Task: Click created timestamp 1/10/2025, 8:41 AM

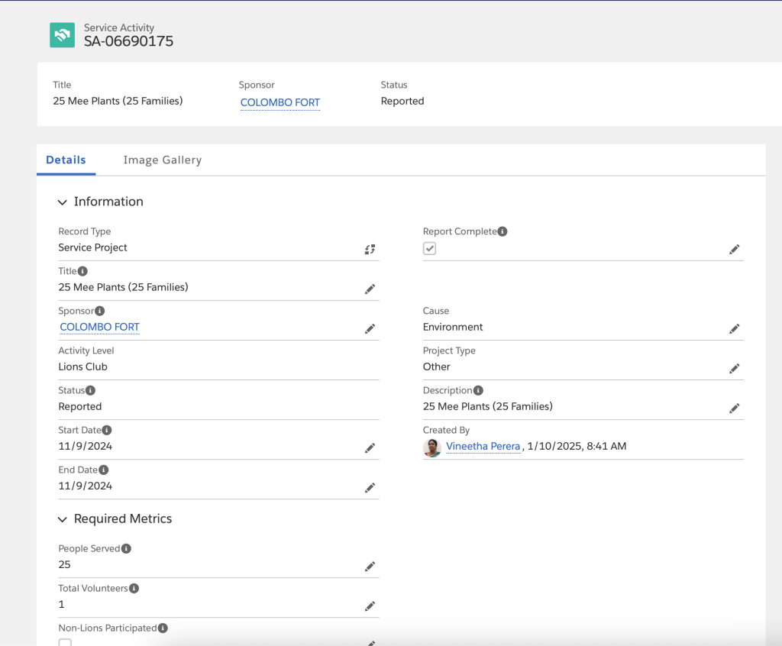Action: (577, 446)
